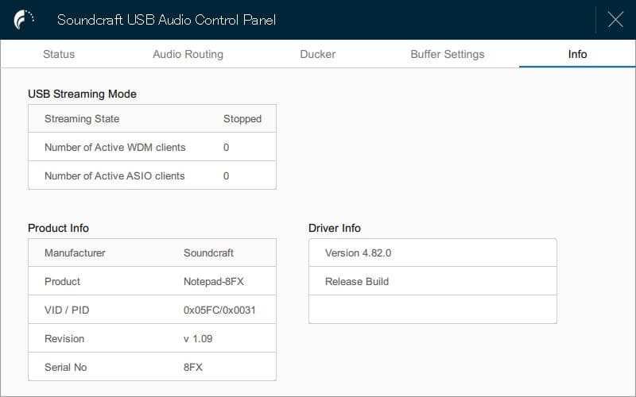
Task: Click the Revision value 'v 1.09'
Action: click(x=198, y=339)
